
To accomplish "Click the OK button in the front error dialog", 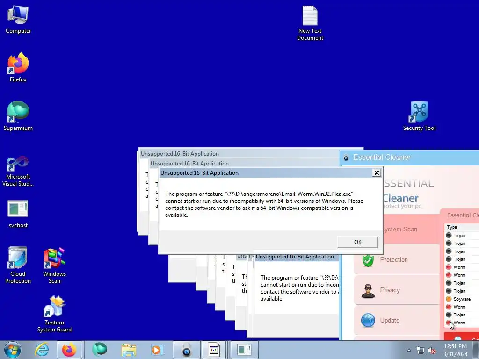I will click(358, 242).
